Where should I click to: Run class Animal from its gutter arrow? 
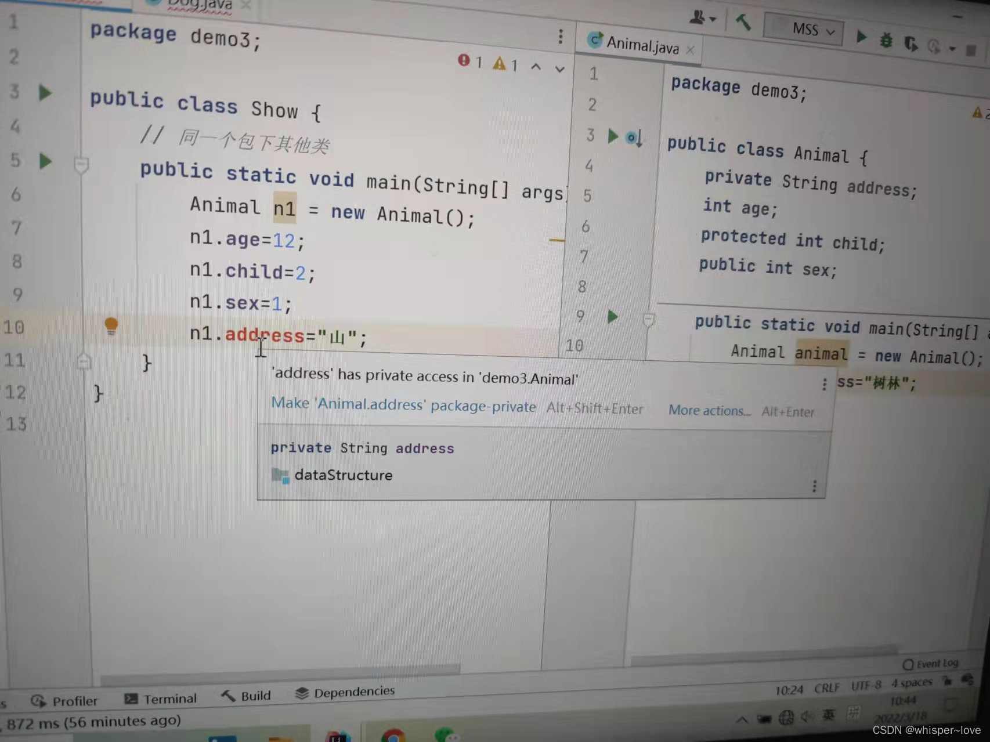pos(613,136)
